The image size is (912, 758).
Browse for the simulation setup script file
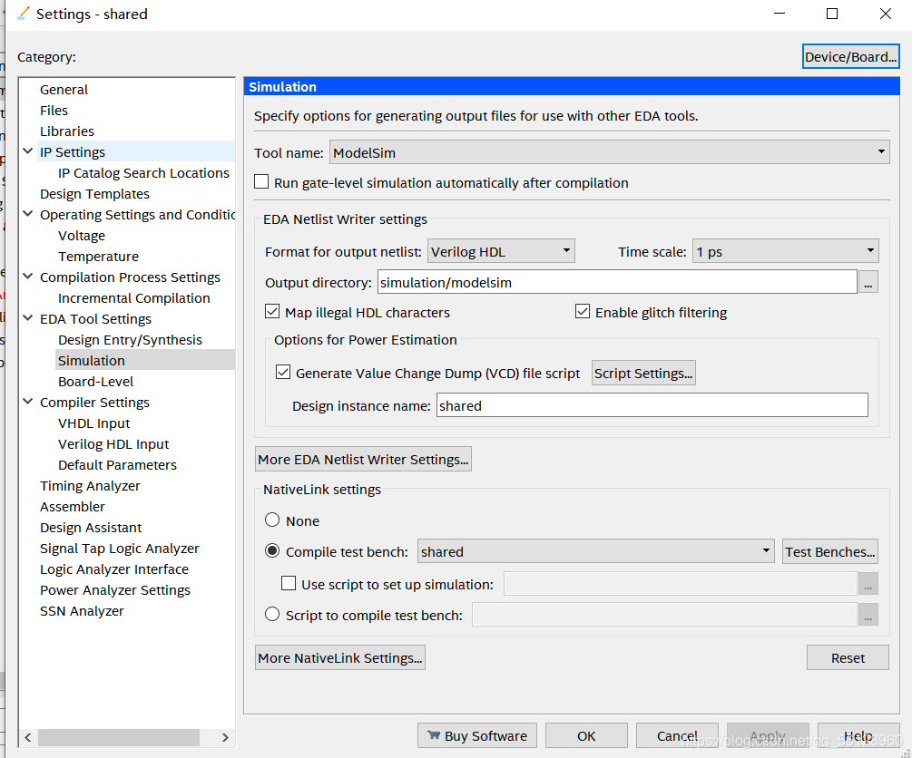[868, 584]
